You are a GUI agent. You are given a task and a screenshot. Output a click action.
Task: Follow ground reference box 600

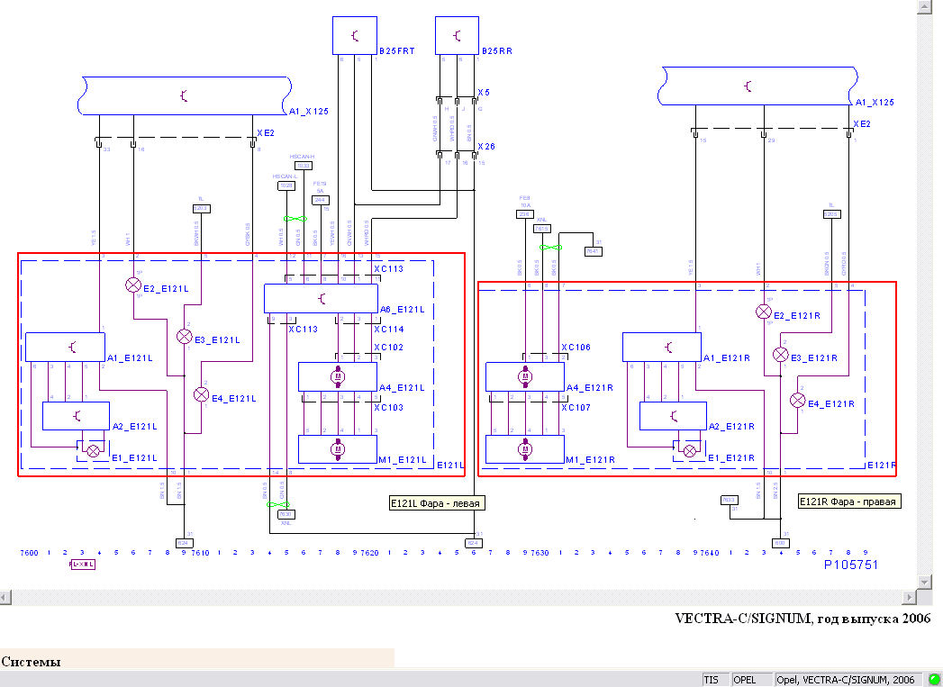(x=781, y=543)
